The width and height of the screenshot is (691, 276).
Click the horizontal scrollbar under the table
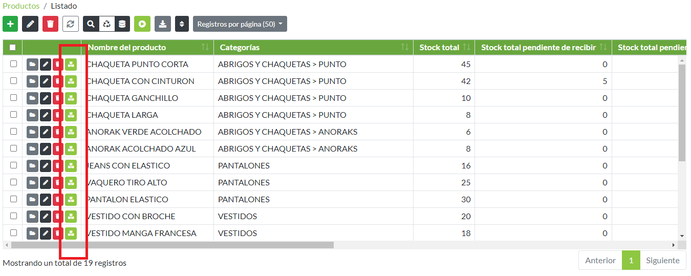click(169, 245)
